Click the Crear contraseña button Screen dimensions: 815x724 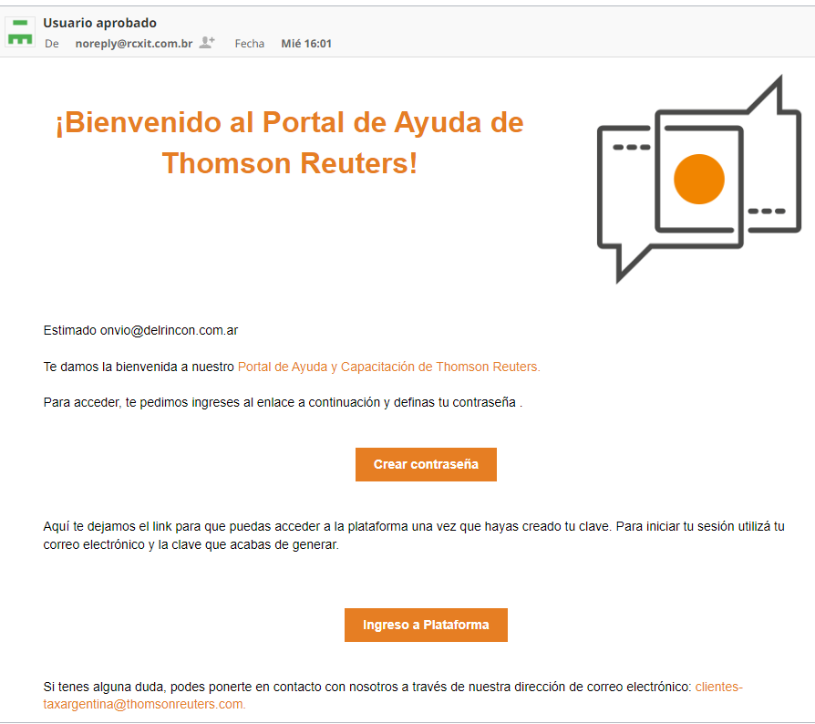pyautogui.click(x=426, y=464)
